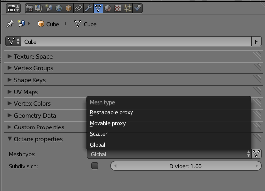
Task: Click the Mesh type dropdown showing Global
Action: point(169,154)
